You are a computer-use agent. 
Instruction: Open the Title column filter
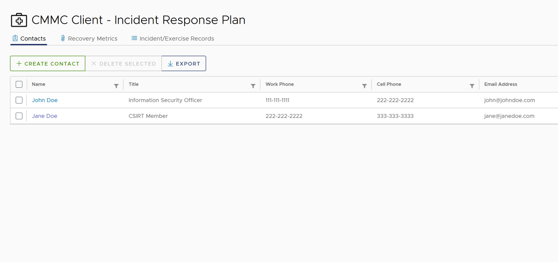coord(253,86)
